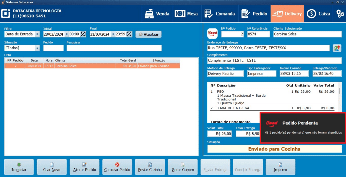Switch to the Venda tab
This screenshot has width=346, height=177.
coord(157,14)
